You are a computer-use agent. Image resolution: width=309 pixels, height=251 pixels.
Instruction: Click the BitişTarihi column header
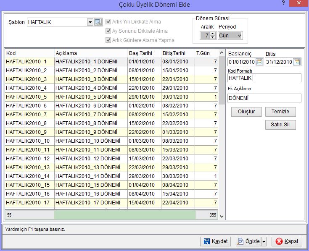click(x=178, y=53)
